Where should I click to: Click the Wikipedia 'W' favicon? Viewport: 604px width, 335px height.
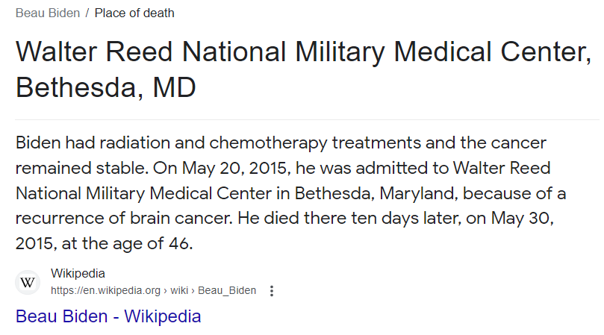click(28, 282)
